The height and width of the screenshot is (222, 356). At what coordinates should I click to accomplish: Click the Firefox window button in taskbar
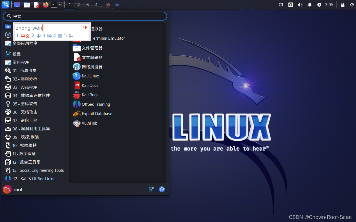(108, 5)
